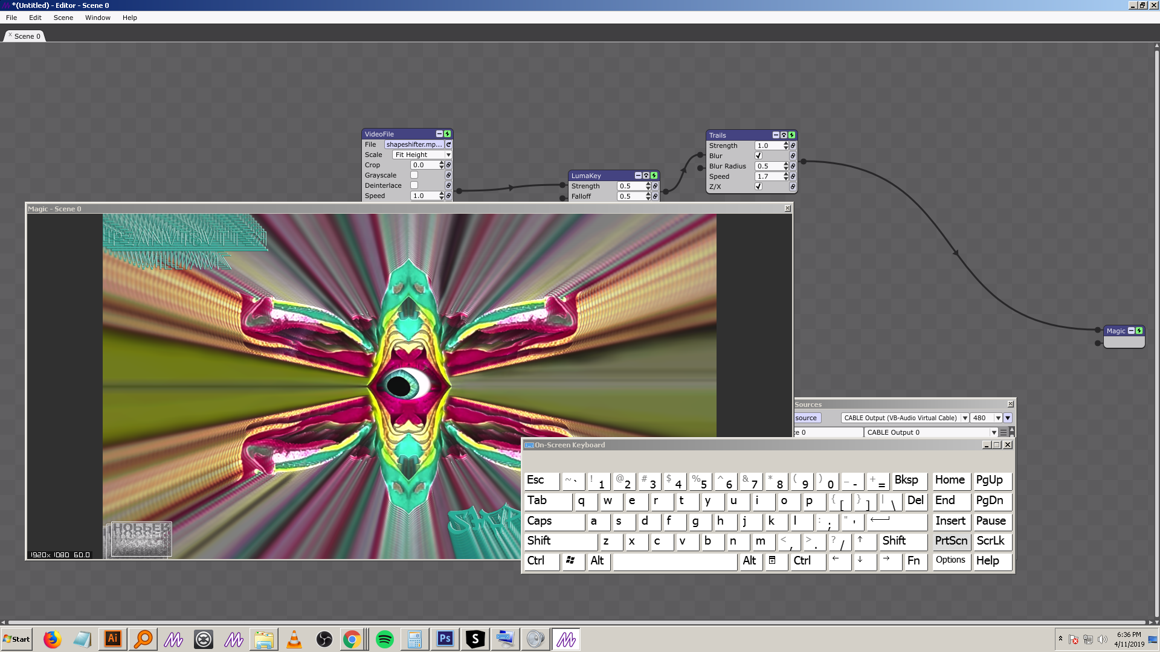The height and width of the screenshot is (652, 1160).
Task: Open the Window menu
Action: click(98, 18)
